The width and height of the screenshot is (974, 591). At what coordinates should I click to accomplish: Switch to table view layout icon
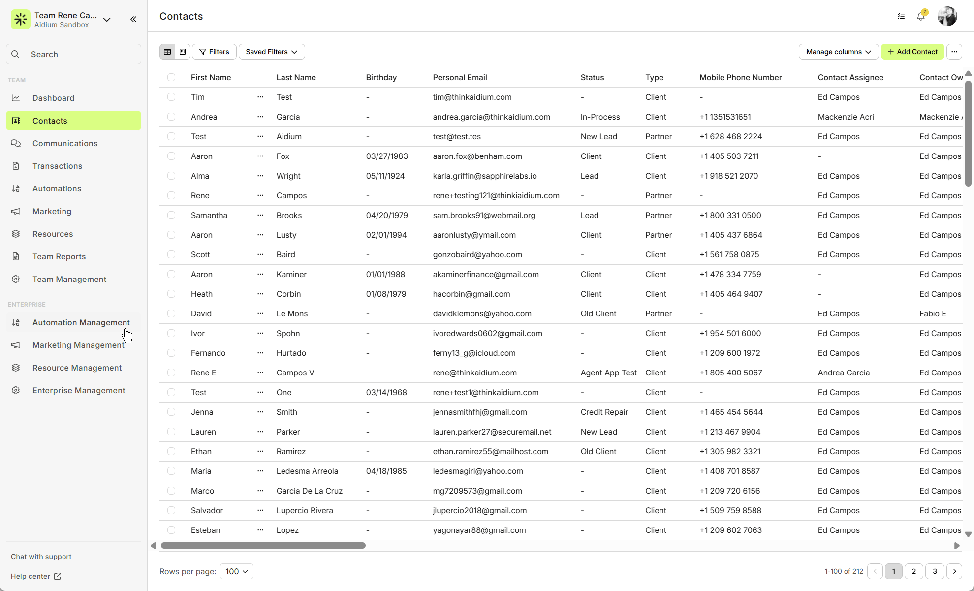click(x=167, y=52)
